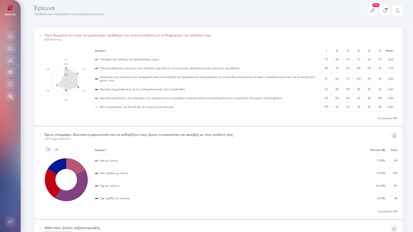Open the user profile menu
This screenshot has width=413, height=232.
pos(397,11)
